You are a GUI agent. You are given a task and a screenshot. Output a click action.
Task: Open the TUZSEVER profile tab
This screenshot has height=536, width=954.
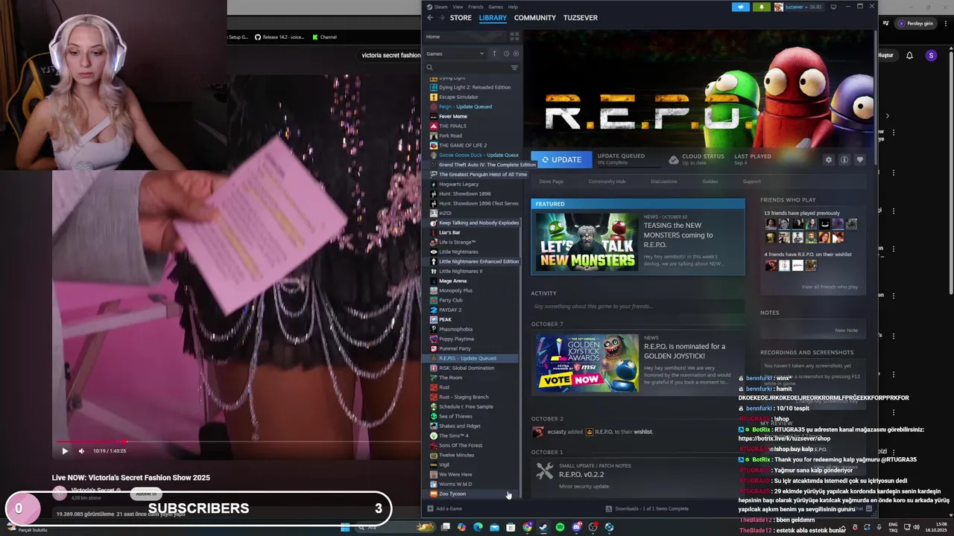(x=581, y=18)
